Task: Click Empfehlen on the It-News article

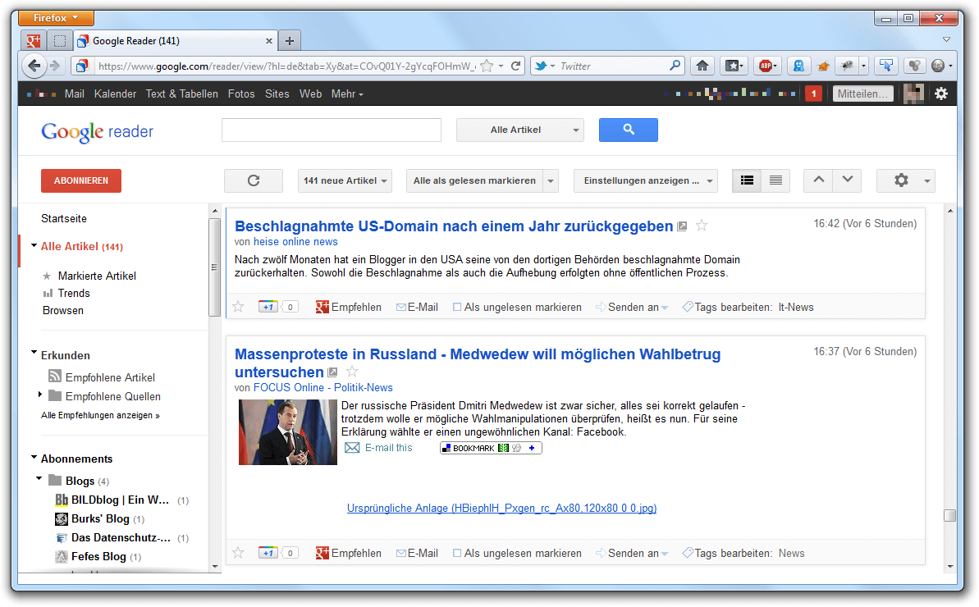Action: click(349, 307)
